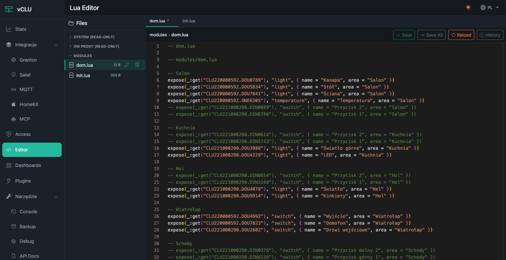
Task: Click Console terminal icon
Action: coord(14,212)
